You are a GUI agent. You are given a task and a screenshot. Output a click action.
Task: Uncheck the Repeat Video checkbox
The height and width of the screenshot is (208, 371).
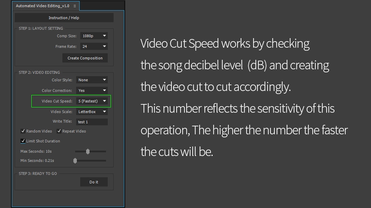tap(59, 131)
